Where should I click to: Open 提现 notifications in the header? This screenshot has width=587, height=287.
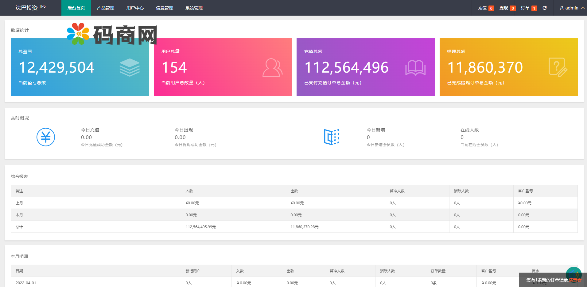504,8
